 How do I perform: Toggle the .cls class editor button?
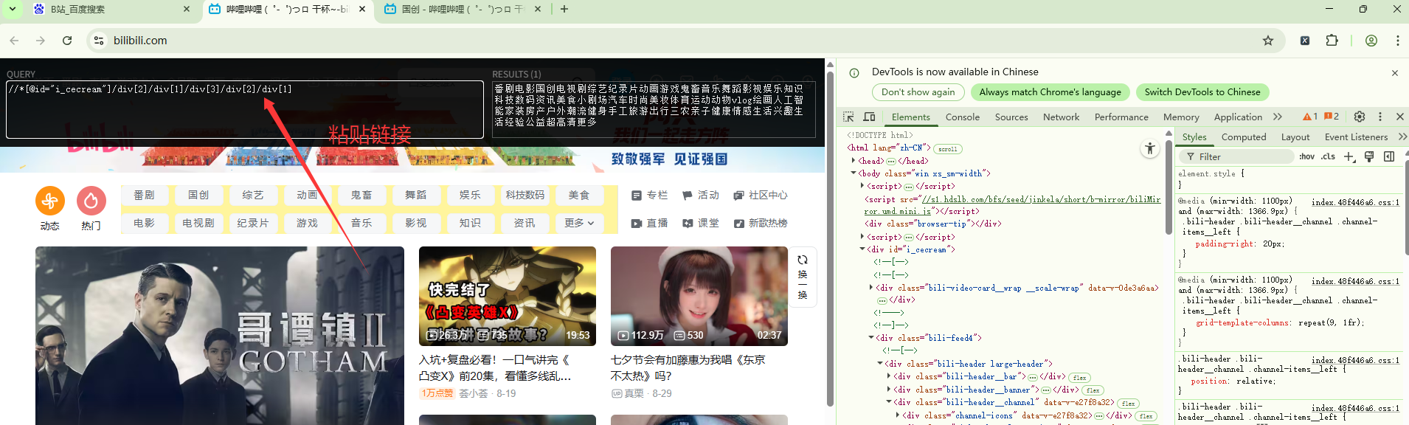pyautogui.click(x=1328, y=156)
